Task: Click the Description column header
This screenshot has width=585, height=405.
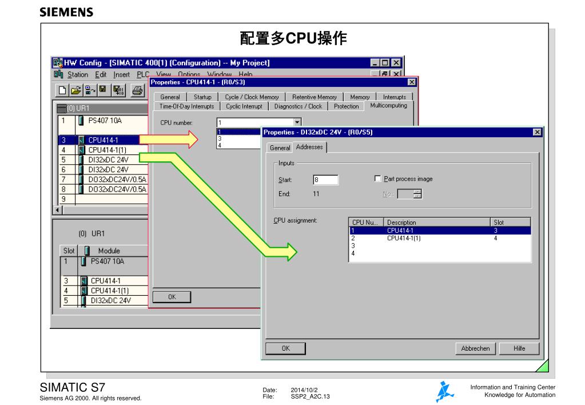Action: coord(436,223)
